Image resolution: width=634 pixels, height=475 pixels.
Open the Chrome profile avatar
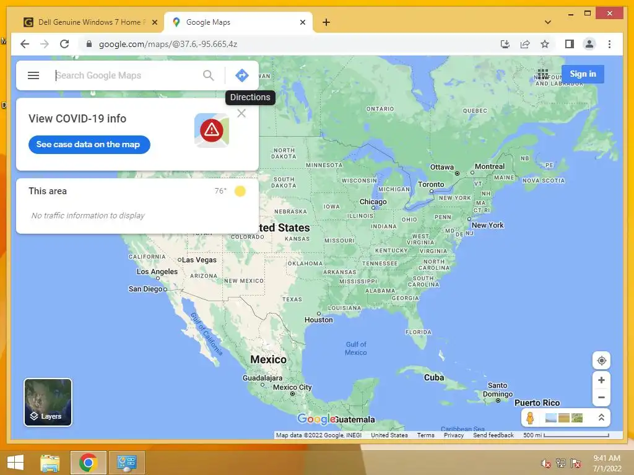(x=589, y=44)
